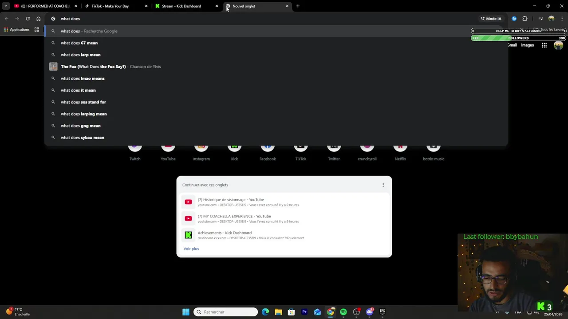Open the Applications bookmark shortcut
The height and width of the screenshot is (319, 568).
coord(16,30)
